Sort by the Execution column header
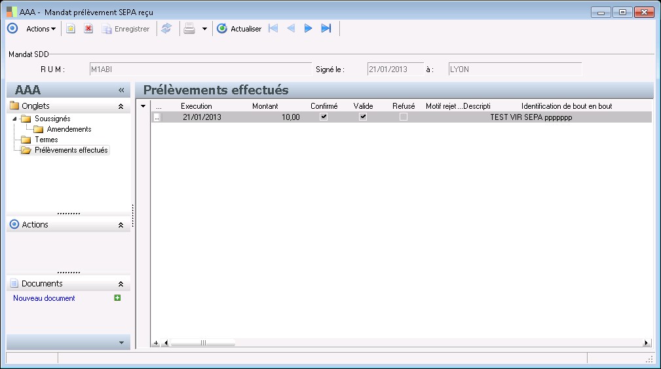This screenshot has width=661, height=369. pyautogui.click(x=196, y=106)
